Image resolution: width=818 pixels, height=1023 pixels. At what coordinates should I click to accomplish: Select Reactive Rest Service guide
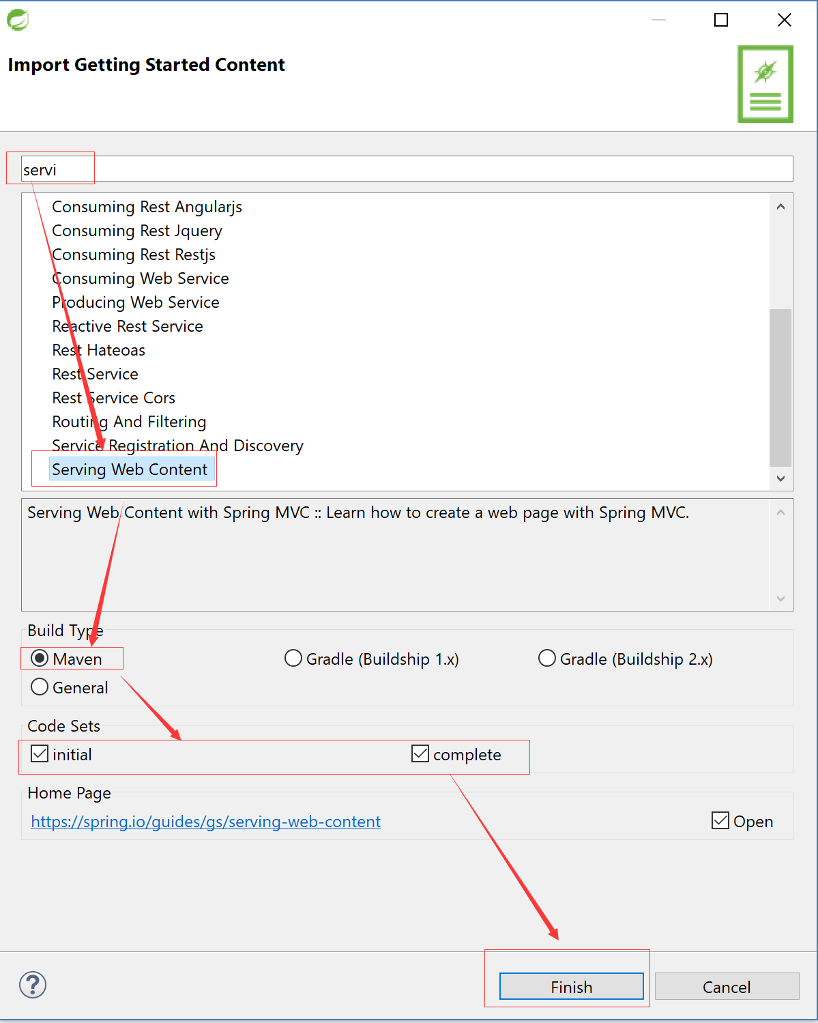pyautogui.click(x=128, y=326)
